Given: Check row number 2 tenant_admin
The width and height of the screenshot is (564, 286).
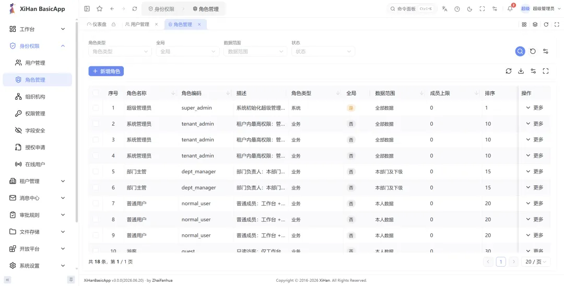Looking at the screenshot, I should pos(96,124).
